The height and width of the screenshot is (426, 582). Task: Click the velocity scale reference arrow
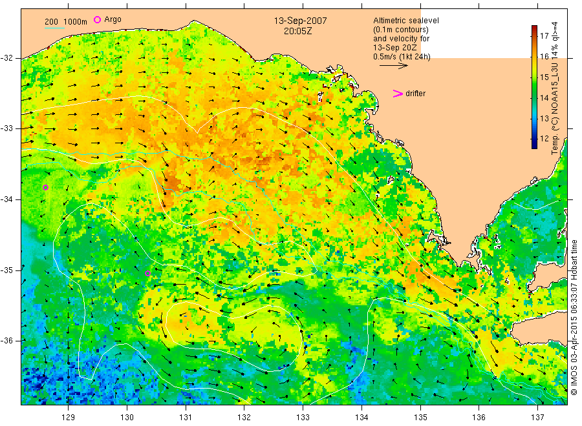point(393,66)
